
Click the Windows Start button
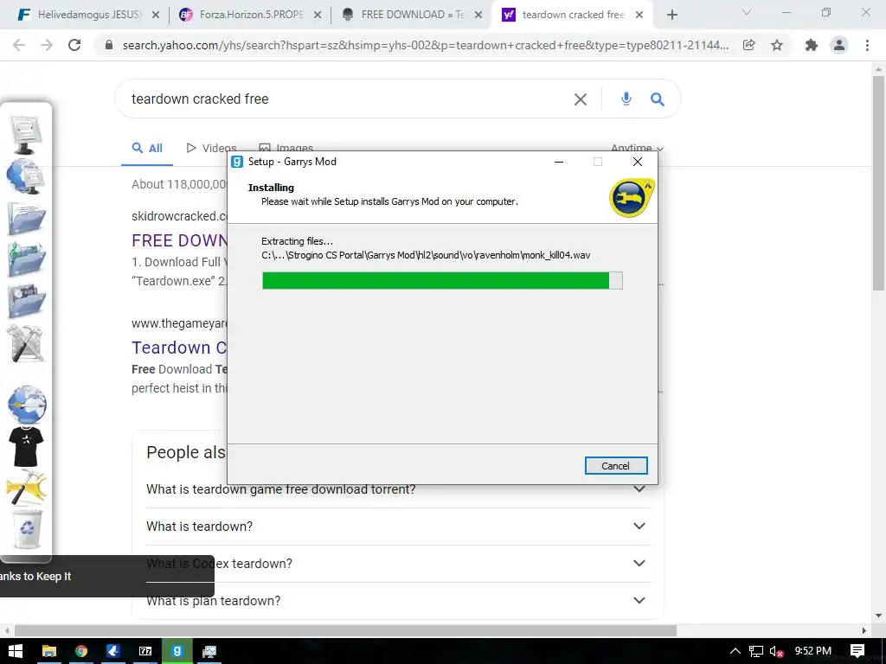[16, 651]
